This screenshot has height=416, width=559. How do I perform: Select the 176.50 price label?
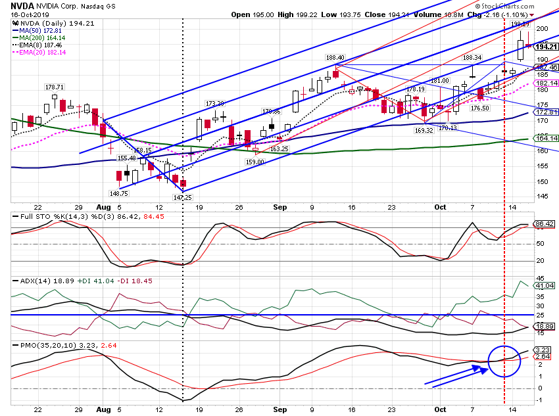click(479, 108)
